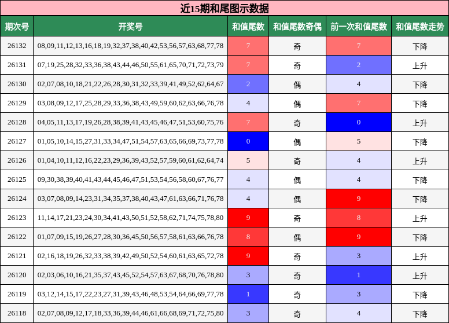Image resolution: width=449 pixels, height=323 pixels.
Task: Select draw numbers starting 07,19,25,28 for 26131
Action: click(x=131, y=65)
